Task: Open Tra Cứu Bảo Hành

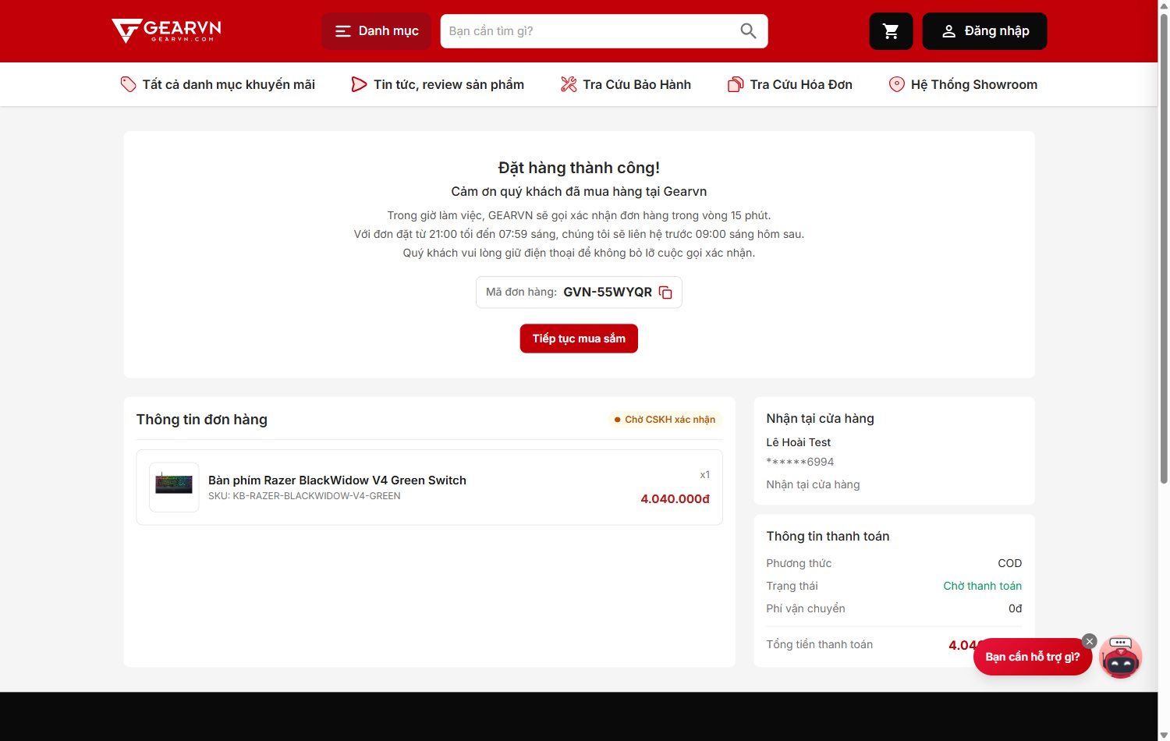Action: point(626,84)
